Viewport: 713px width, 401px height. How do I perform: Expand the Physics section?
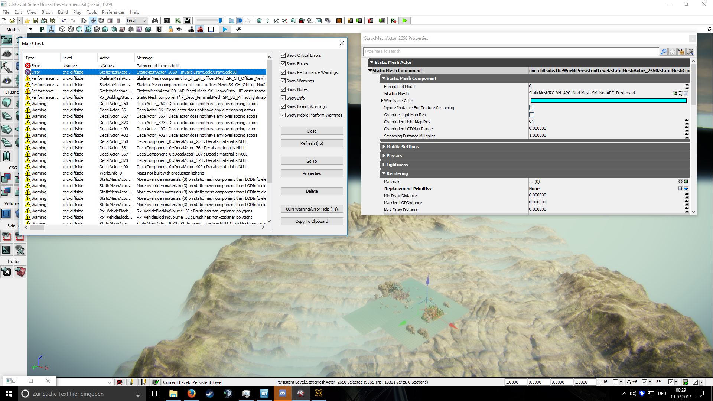[x=384, y=156]
